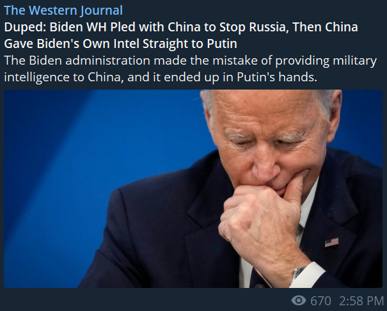Click the words 'Biden administration' in description
This screenshot has width=387, height=311.
point(90,60)
